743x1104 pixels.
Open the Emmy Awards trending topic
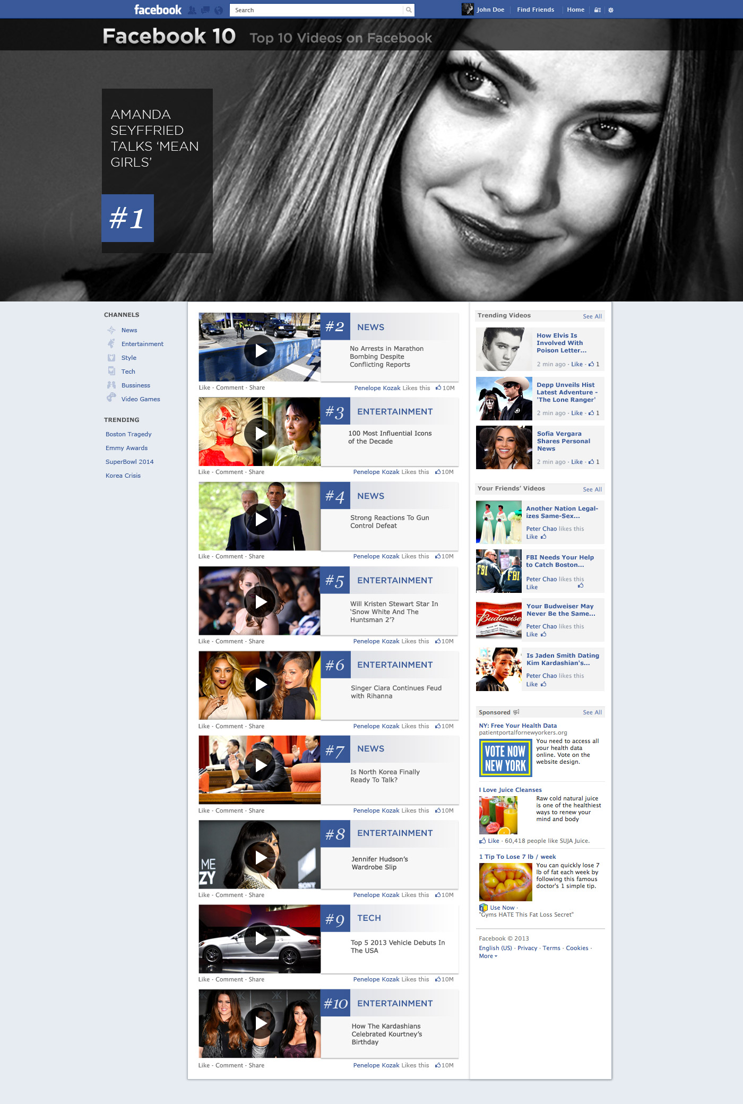[x=126, y=448]
